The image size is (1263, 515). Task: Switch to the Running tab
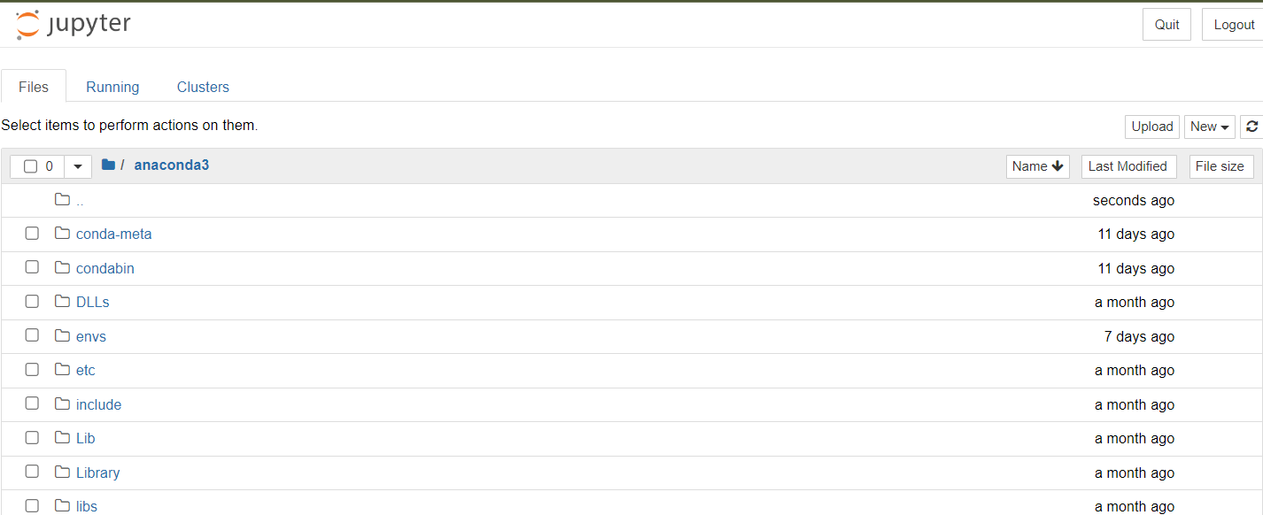click(112, 86)
